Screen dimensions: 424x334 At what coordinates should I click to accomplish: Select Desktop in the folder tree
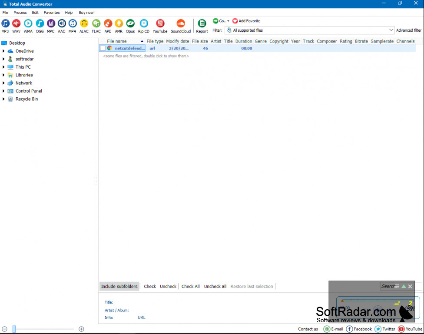click(x=17, y=43)
